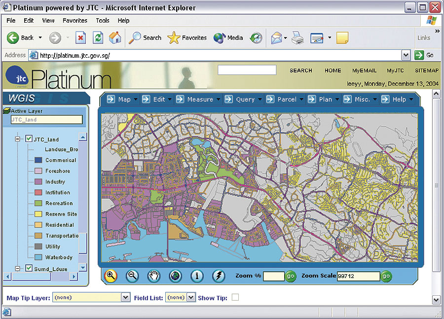Screen dimensions: 444x319
Task: Click the page icon in the address bar
Action: click(x=34, y=55)
